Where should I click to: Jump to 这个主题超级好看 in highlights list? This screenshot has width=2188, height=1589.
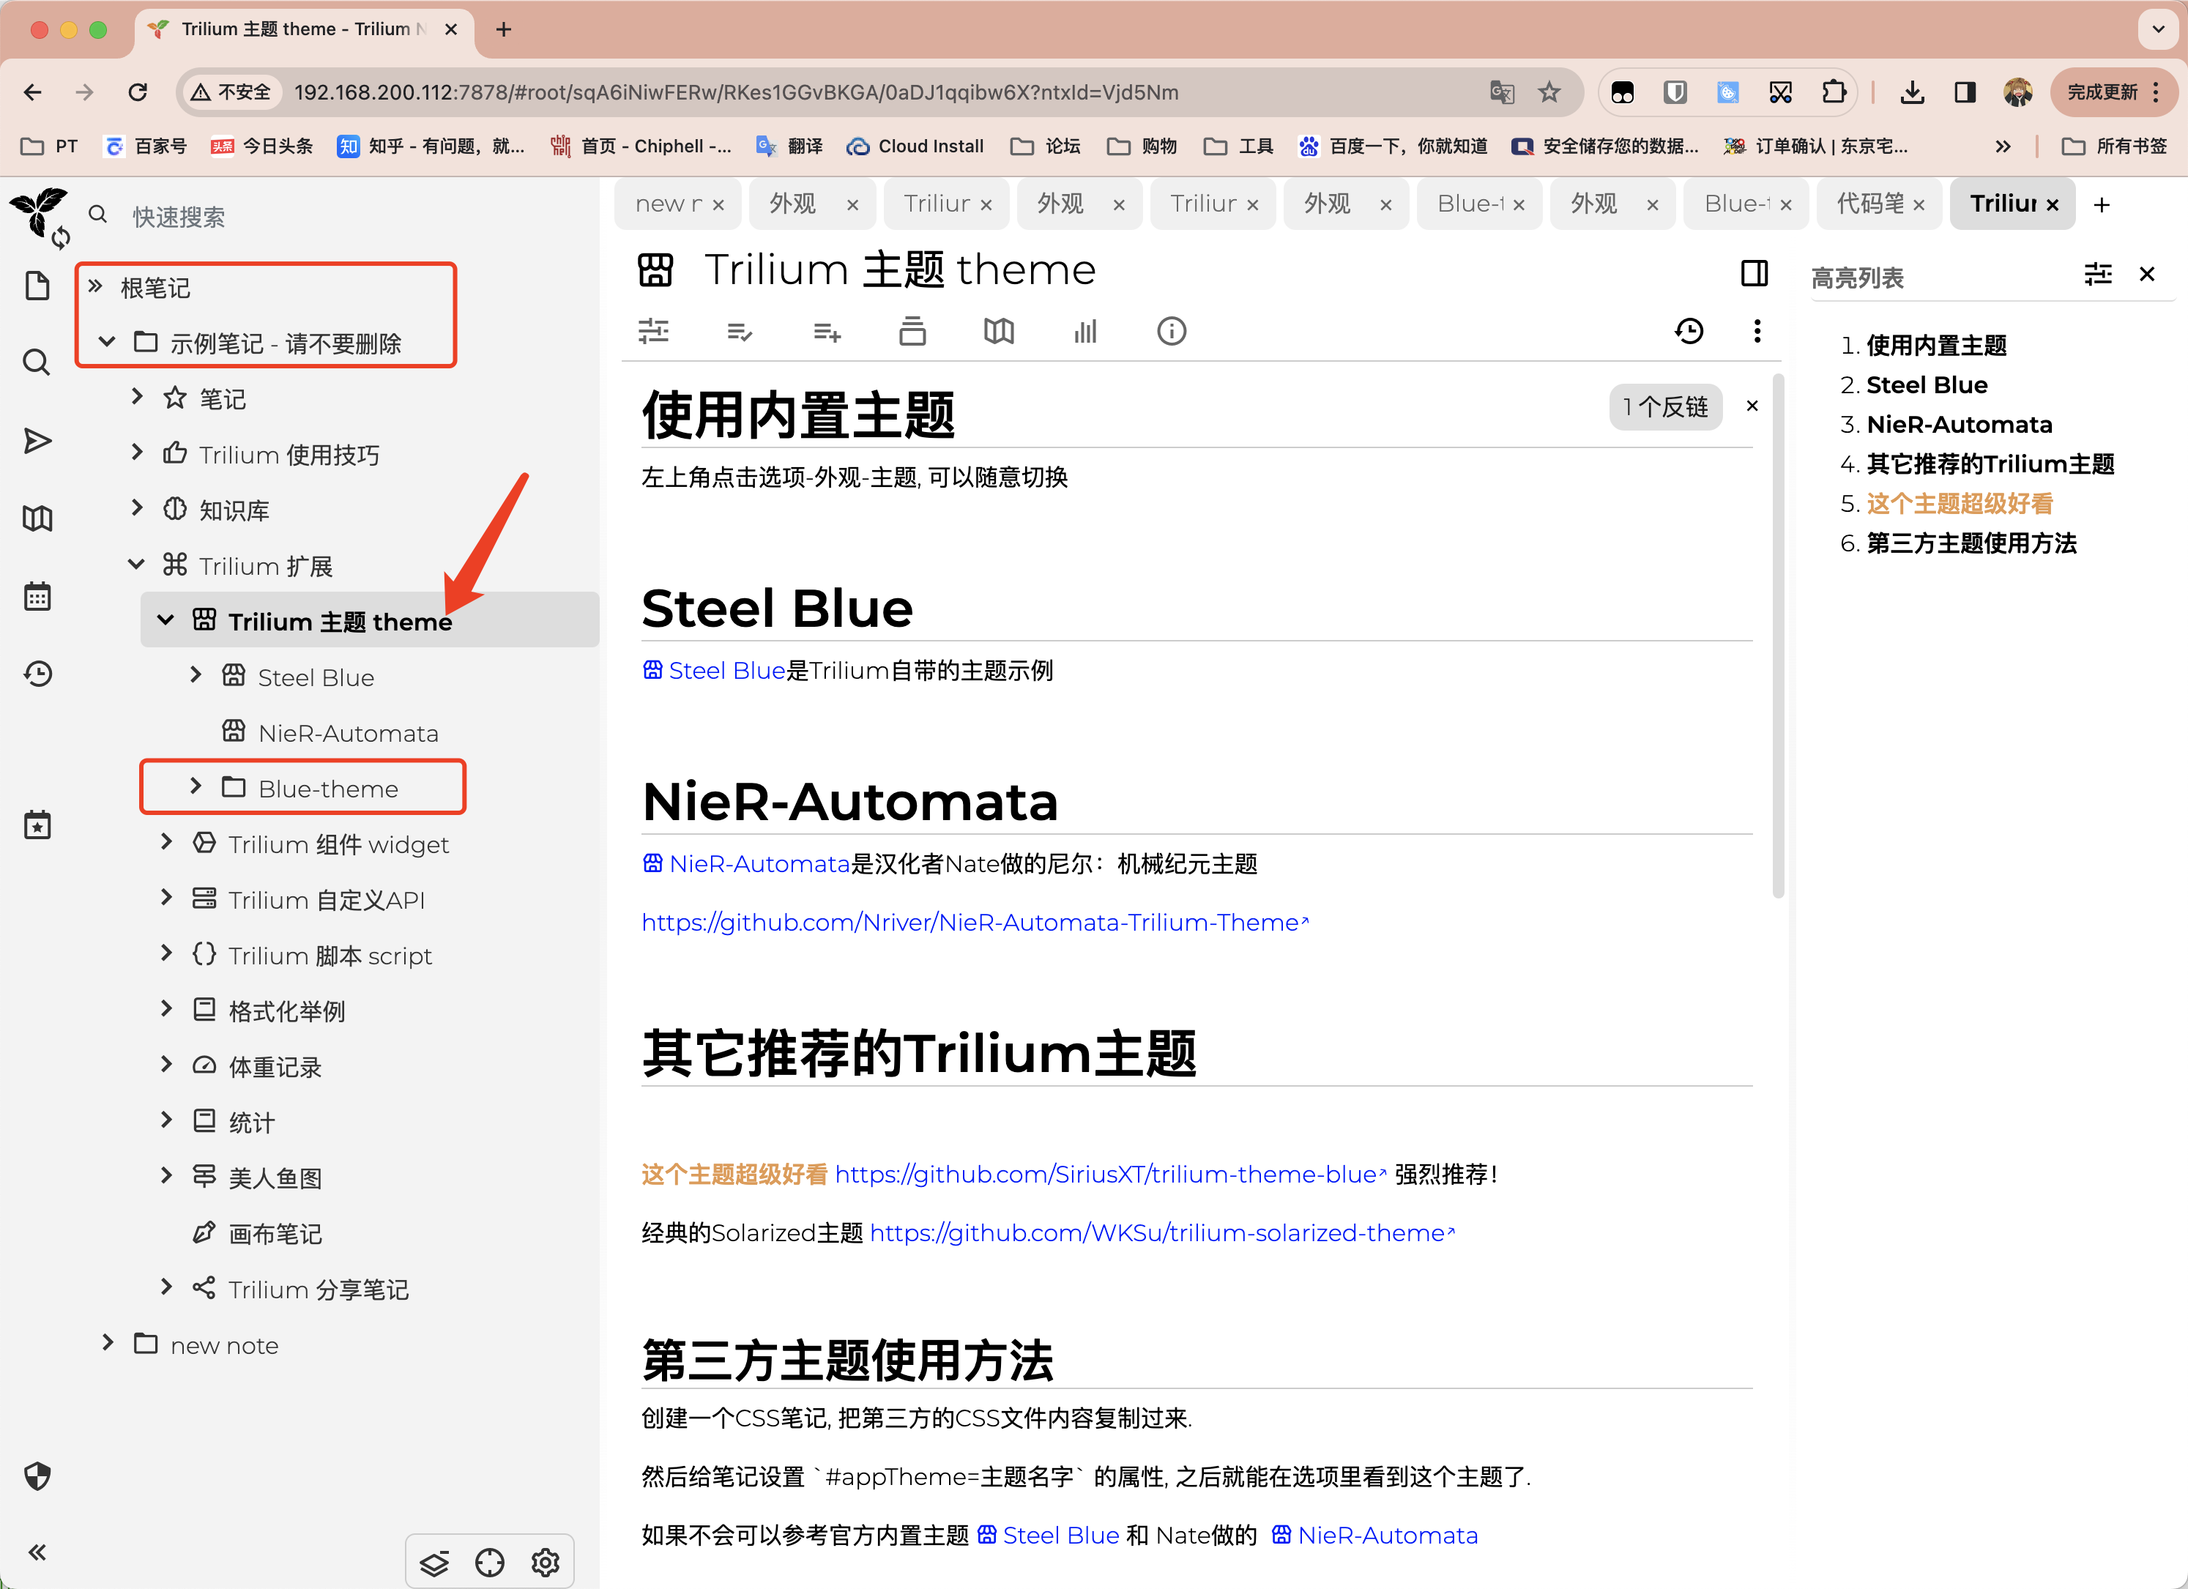click(1958, 504)
